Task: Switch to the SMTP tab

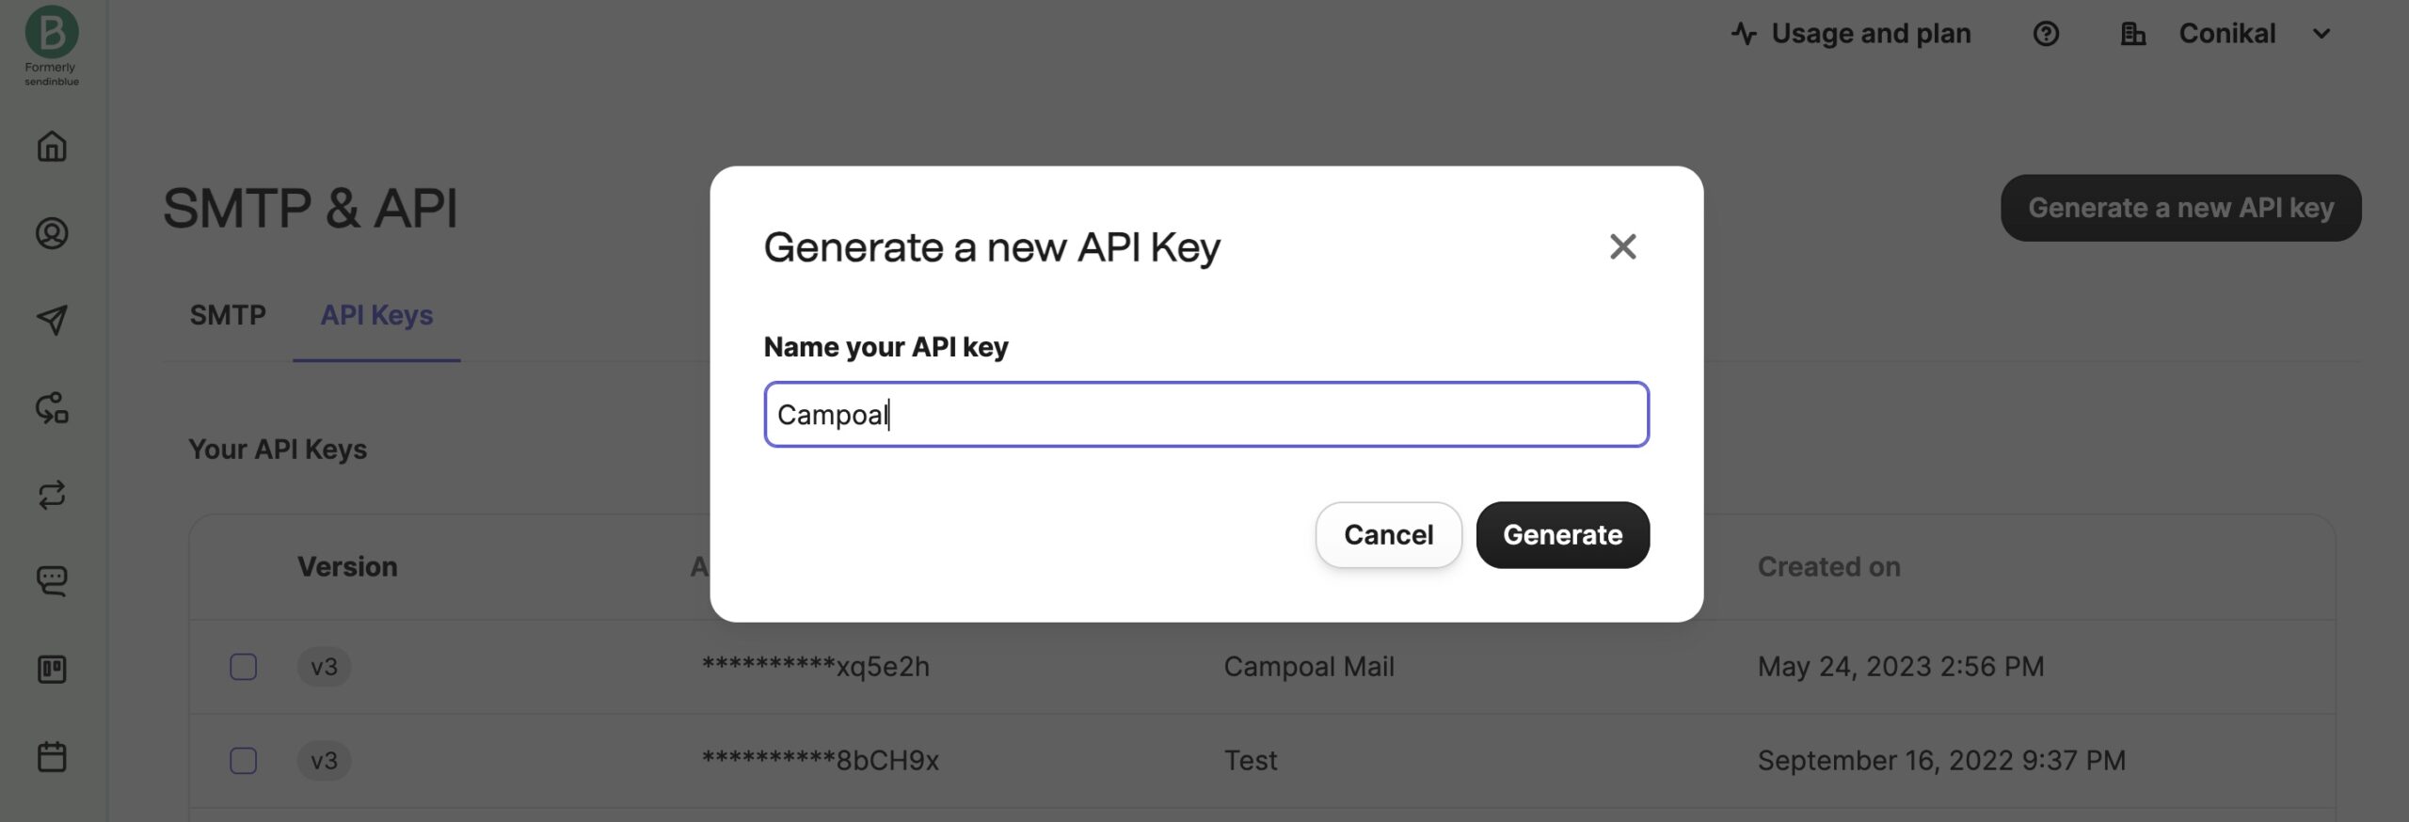Action: 228,315
